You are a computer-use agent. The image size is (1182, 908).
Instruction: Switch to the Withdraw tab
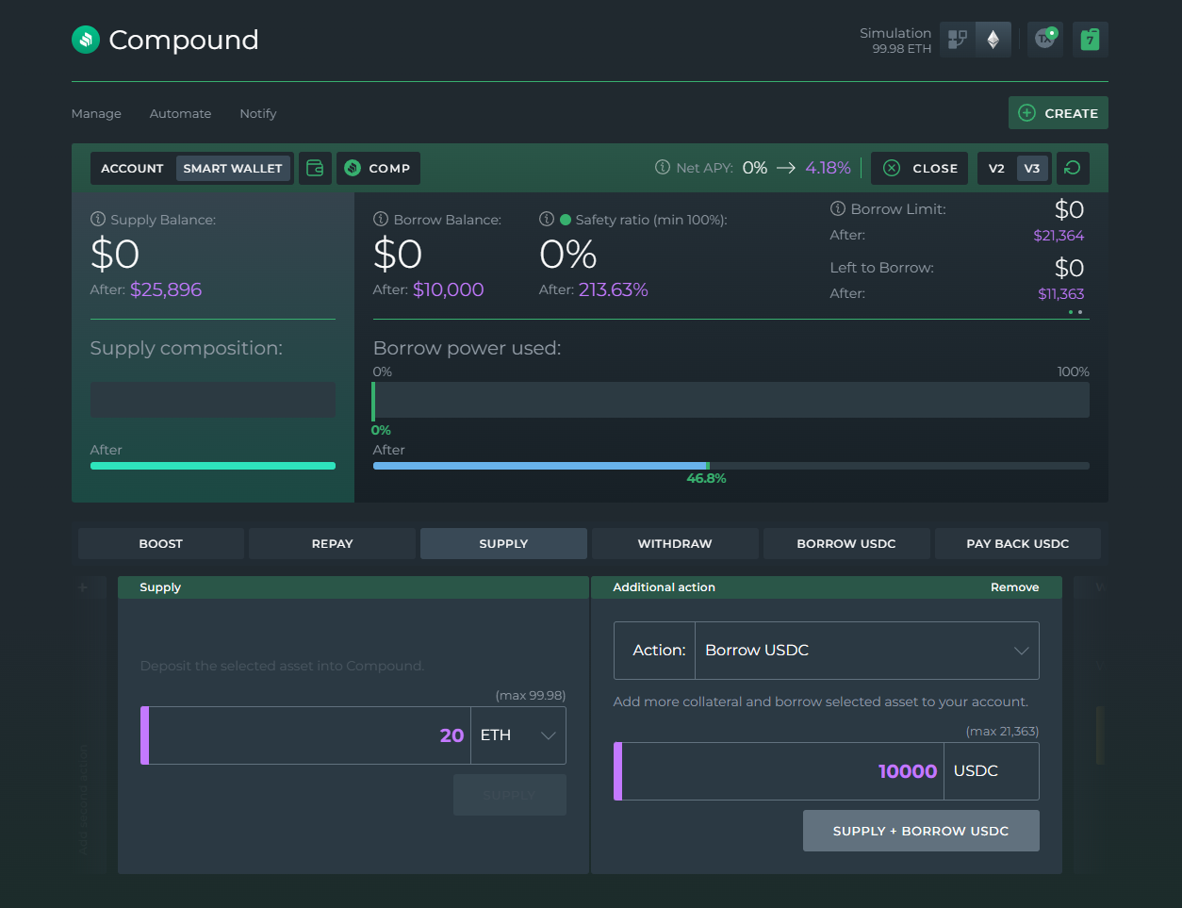pos(675,543)
